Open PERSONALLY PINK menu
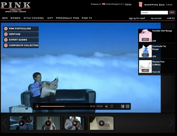 (x=68, y=18)
